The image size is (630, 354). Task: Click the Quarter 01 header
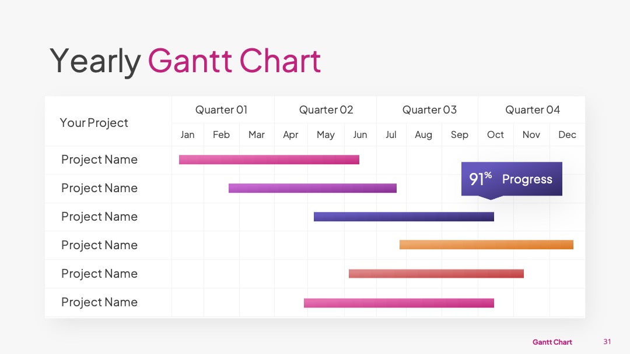pos(222,110)
